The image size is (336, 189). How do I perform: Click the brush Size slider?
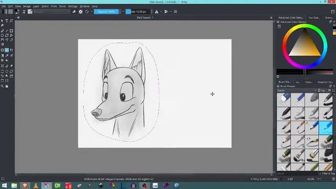point(138,12)
